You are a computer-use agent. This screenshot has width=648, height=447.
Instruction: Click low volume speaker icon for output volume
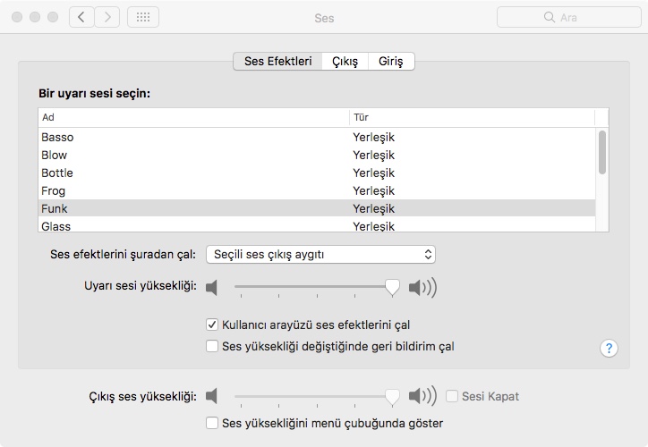click(211, 396)
